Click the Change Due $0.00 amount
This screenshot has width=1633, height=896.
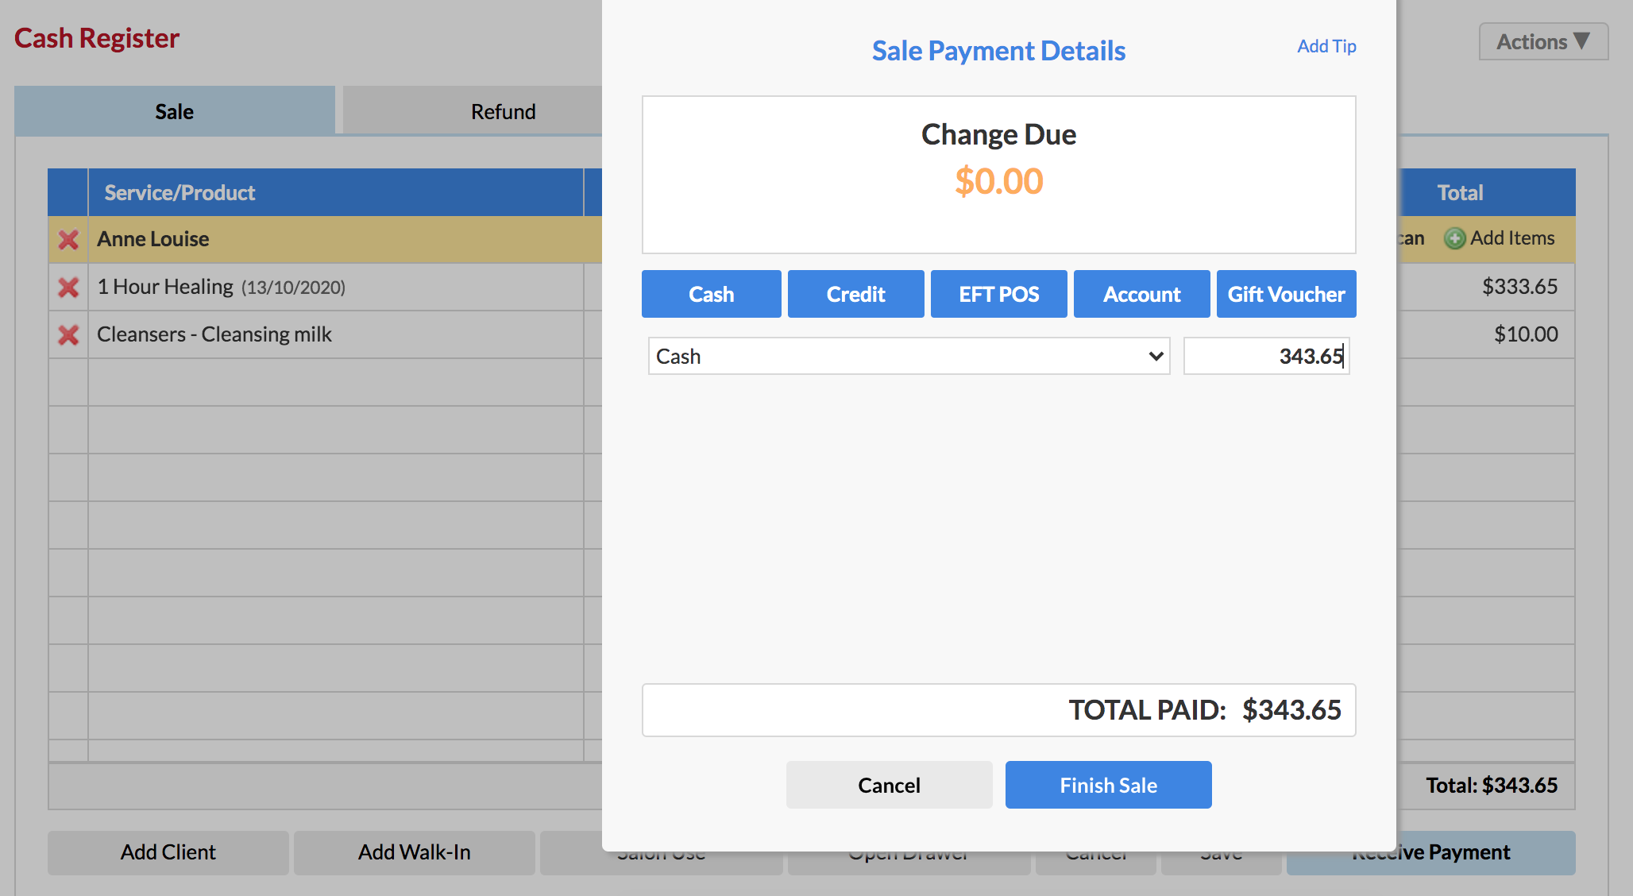(998, 181)
